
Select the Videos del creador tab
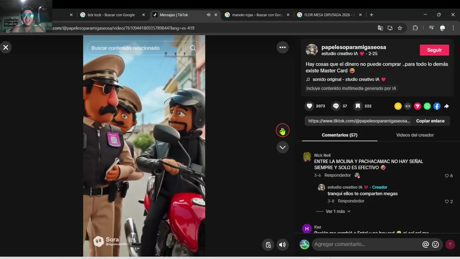[x=415, y=135]
